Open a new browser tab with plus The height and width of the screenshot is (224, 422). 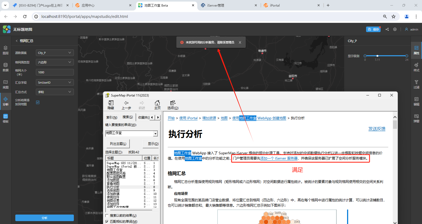tap(328, 5)
